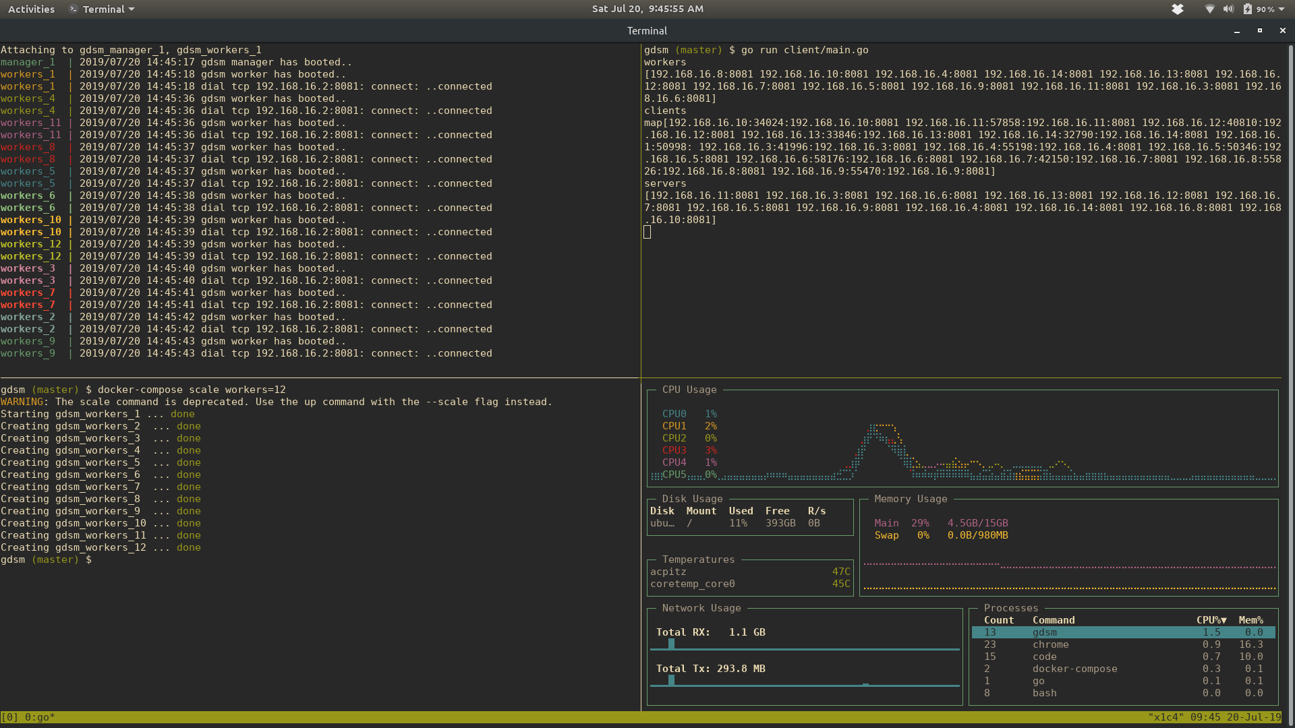The image size is (1295, 728).
Task: Click the Dropbox tray icon
Action: click(x=1178, y=9)
